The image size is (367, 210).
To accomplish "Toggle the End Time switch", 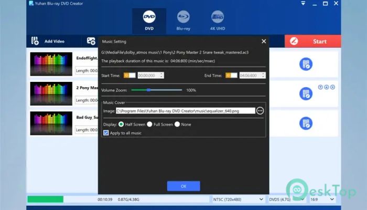I will click(231, 75).
